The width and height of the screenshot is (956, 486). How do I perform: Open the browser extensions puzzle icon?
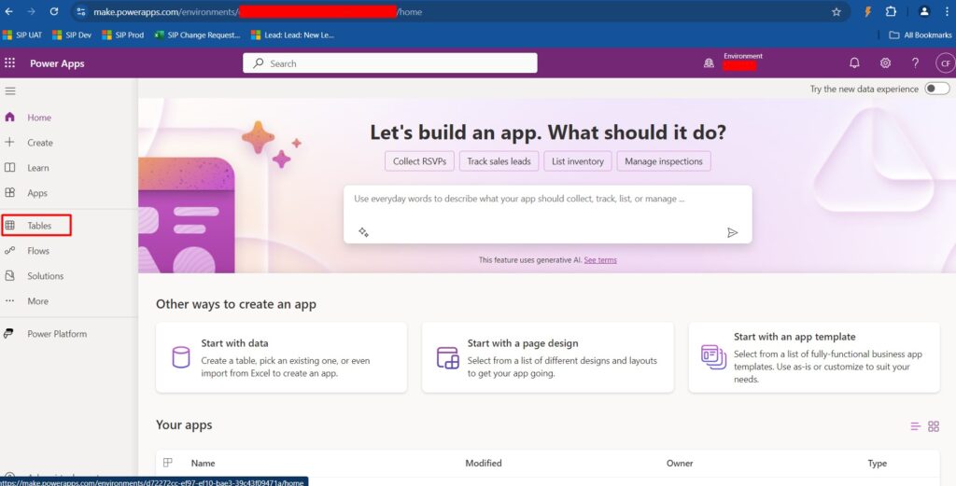coord(891,11)
